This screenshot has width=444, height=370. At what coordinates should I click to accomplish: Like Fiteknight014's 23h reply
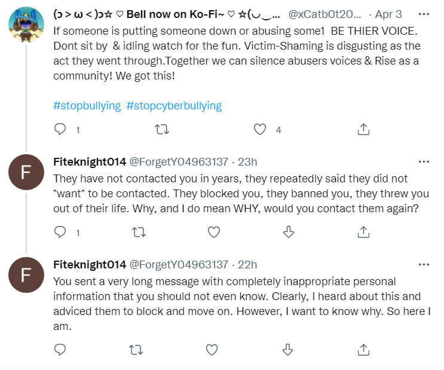coord(214,232)
